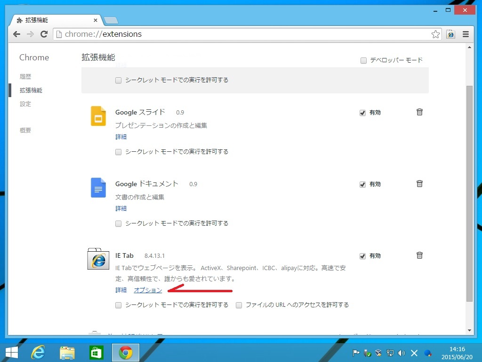This screenshot has width=482, height=362.
Task: Open the 履歴 section in sidebar
Action: [x=25, y=76]
